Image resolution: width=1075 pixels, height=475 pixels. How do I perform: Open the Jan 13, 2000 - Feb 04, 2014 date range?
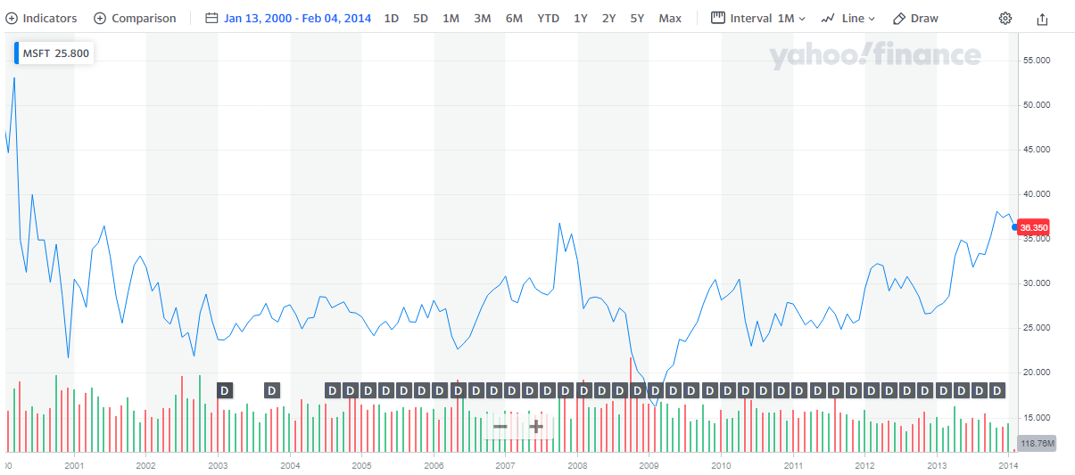point(297,18)
